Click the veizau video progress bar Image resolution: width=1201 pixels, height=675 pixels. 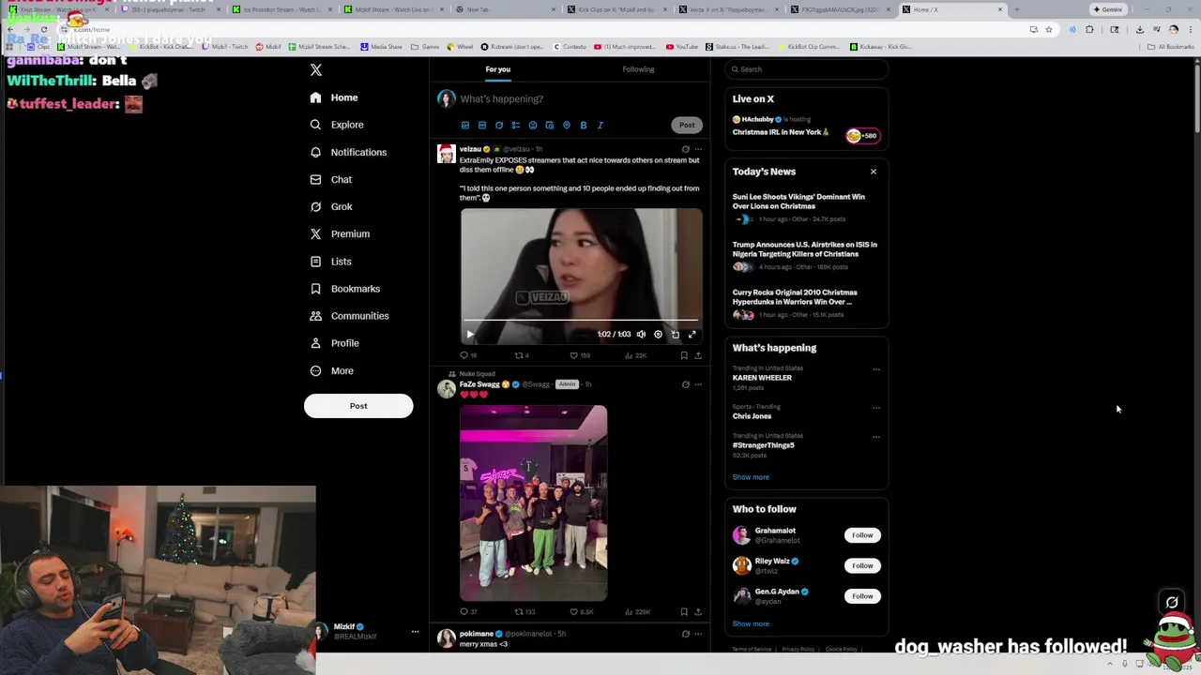tap(581, 321)
